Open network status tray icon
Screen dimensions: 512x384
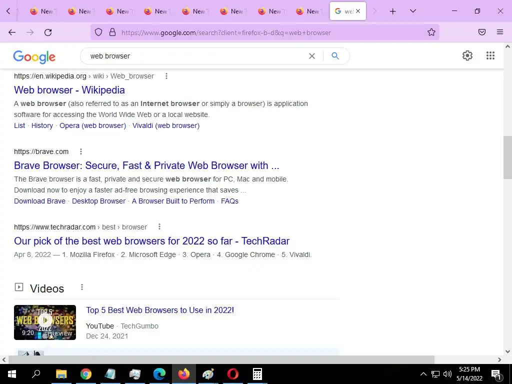pos(435,374)
